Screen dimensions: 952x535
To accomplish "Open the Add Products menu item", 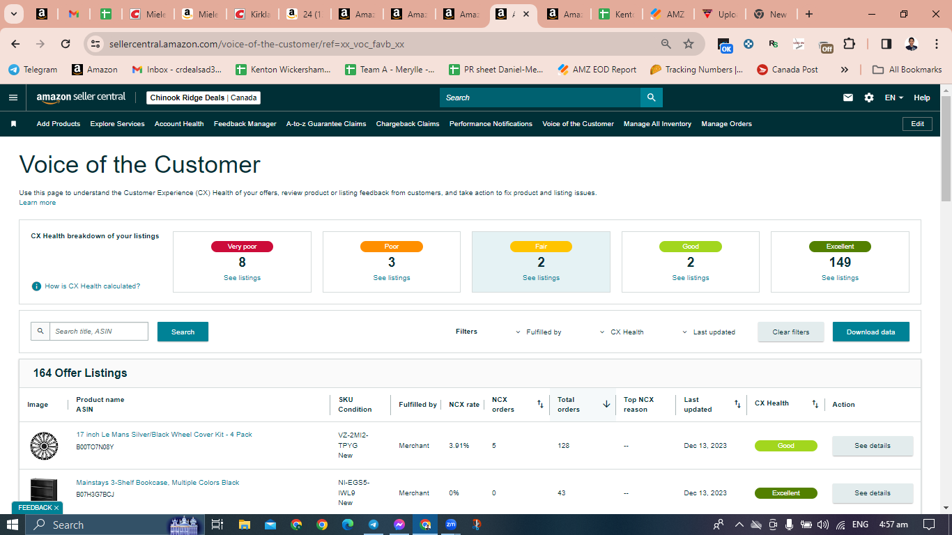I will tap(59, 124).
